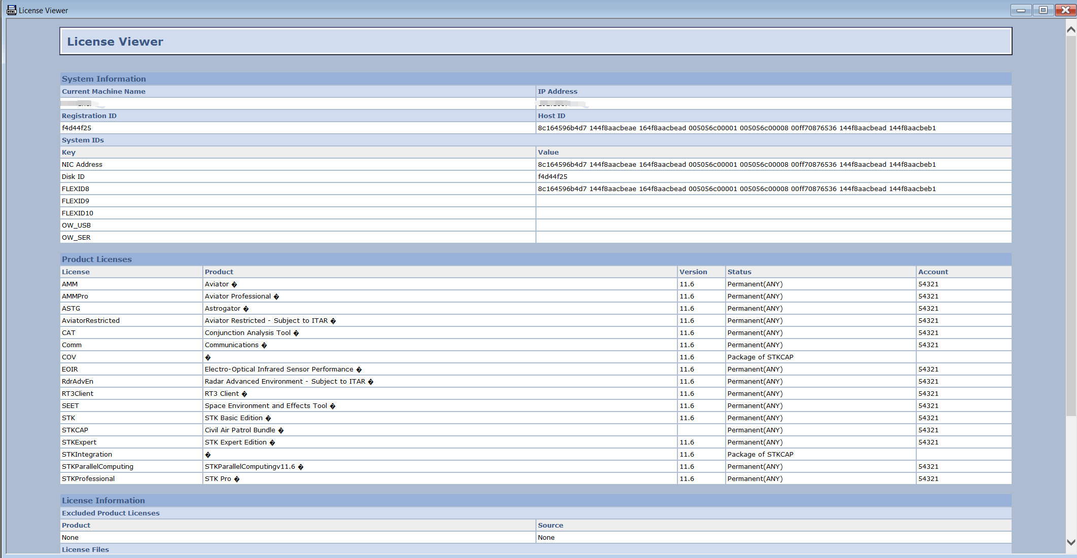Screen dimensions: 1077x558
Task: Select the NIC Address value cell
Action: [x=773, y=165]
